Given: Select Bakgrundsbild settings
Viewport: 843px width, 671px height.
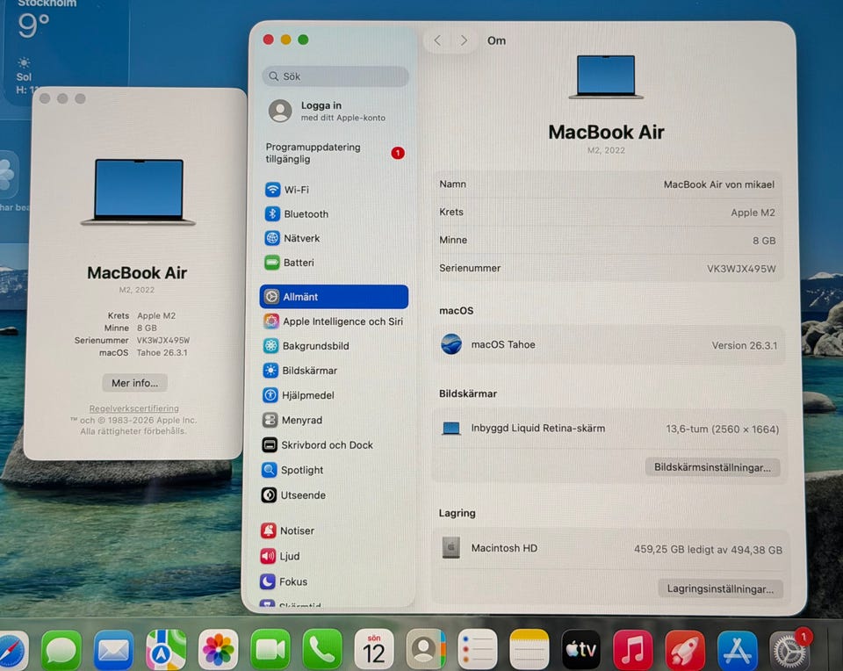Looking at the screenshot, I should coord(314,346).
